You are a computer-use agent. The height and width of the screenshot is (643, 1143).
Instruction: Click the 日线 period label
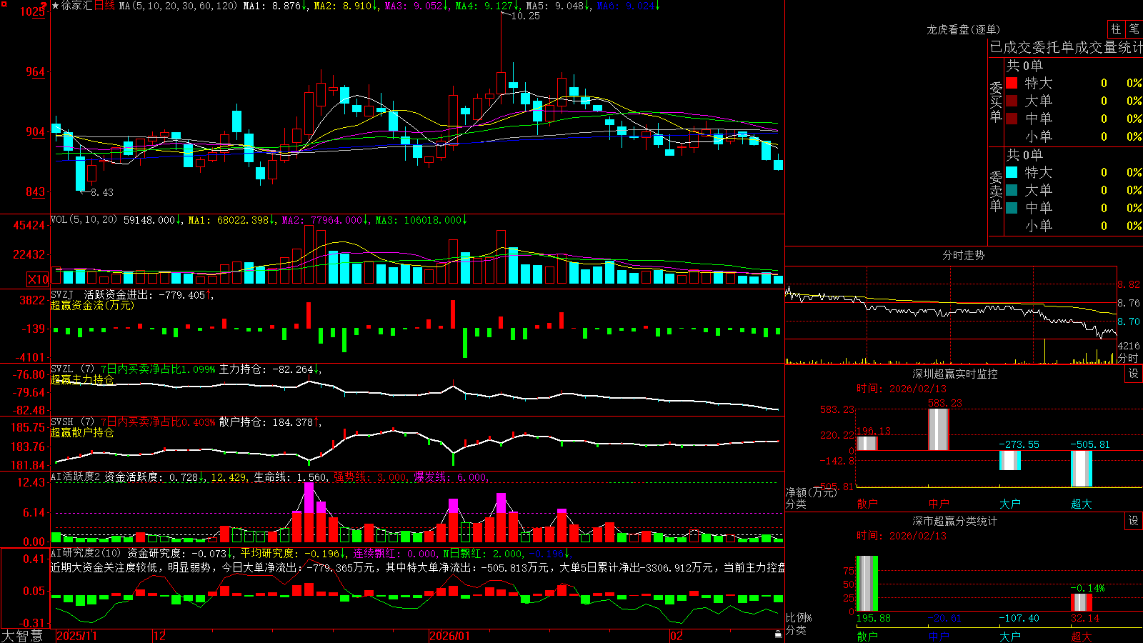point(104,6)
